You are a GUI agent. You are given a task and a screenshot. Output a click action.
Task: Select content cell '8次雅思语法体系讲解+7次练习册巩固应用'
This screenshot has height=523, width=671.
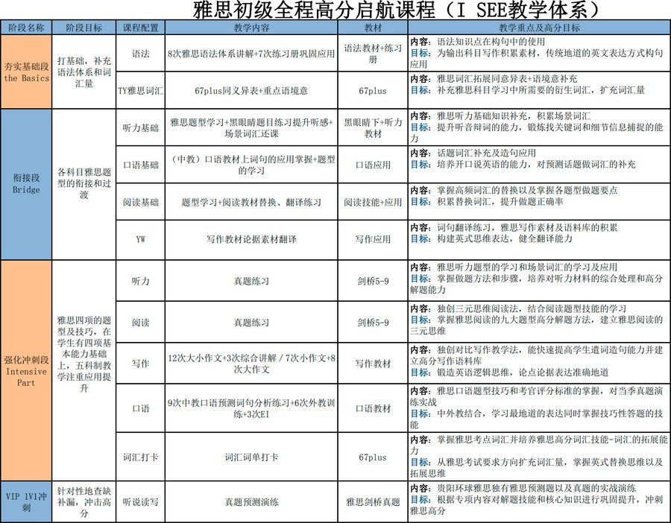(252, 54)
